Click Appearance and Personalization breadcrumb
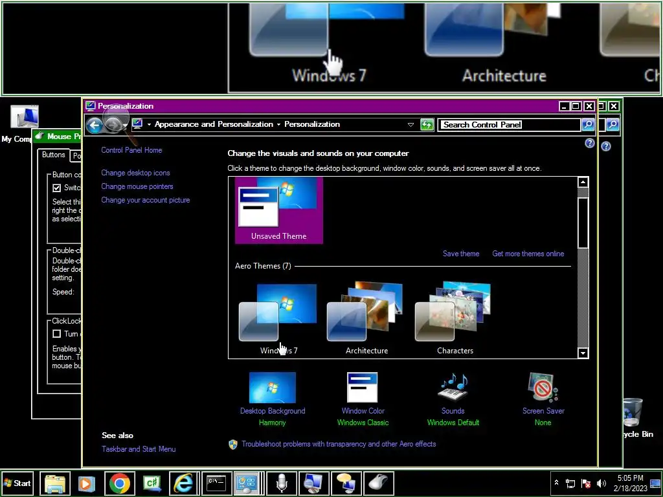The width and height of the screenshot is (663, 497). [x=214, y=124]
